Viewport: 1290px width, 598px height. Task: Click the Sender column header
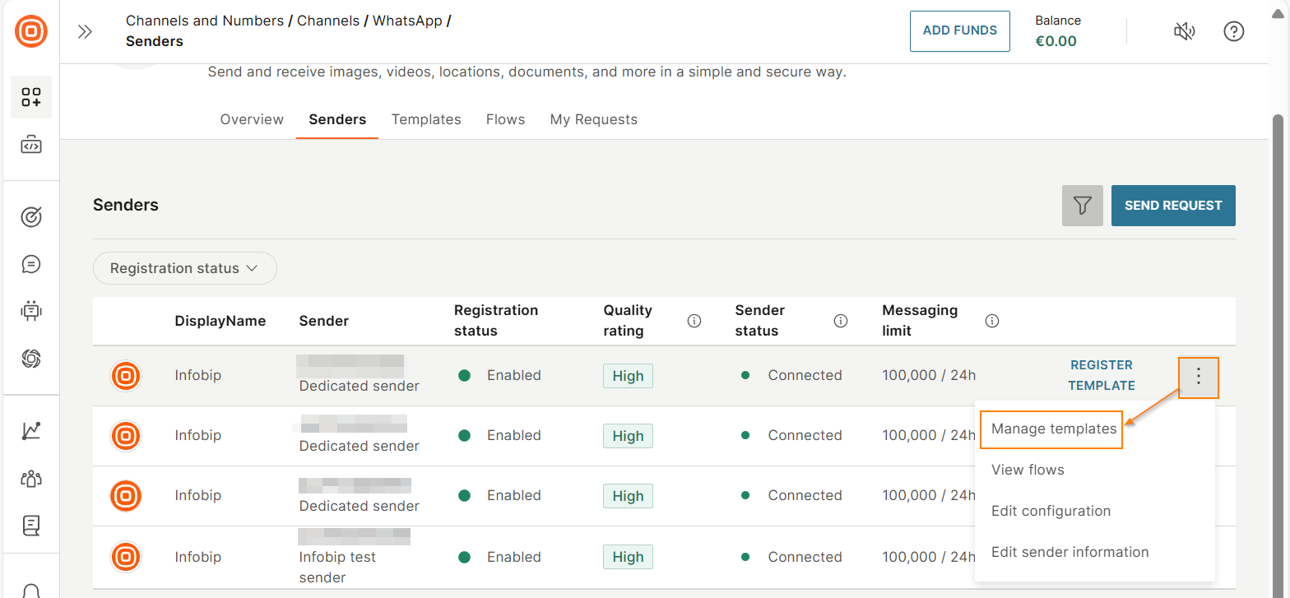(324, 321)
